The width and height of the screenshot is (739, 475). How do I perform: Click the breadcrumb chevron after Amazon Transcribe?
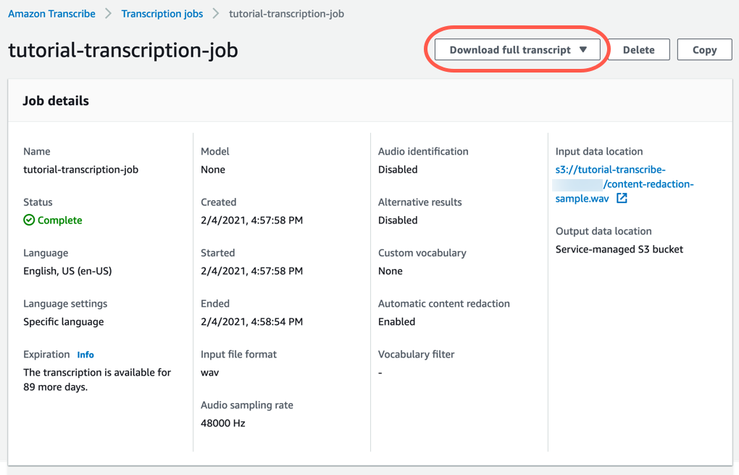[107, 13]
